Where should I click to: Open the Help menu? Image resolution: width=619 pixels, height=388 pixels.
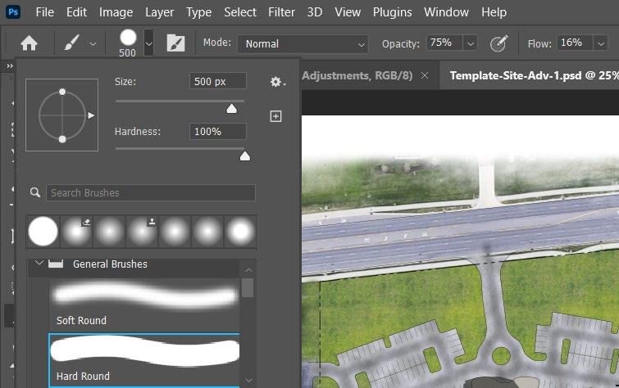point(494,12)
